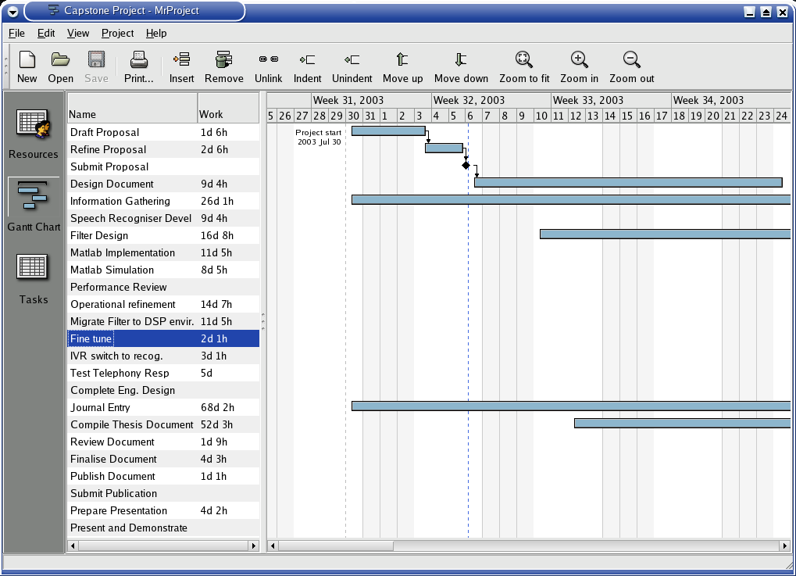This screenshot has height=576, width=796.
Task: Indent the selected task
Action: 307,66
